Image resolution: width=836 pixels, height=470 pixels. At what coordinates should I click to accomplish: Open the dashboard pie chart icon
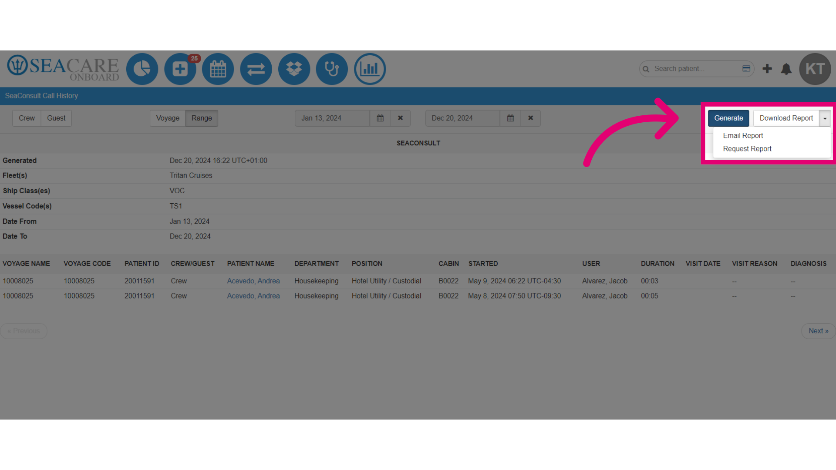142,69
